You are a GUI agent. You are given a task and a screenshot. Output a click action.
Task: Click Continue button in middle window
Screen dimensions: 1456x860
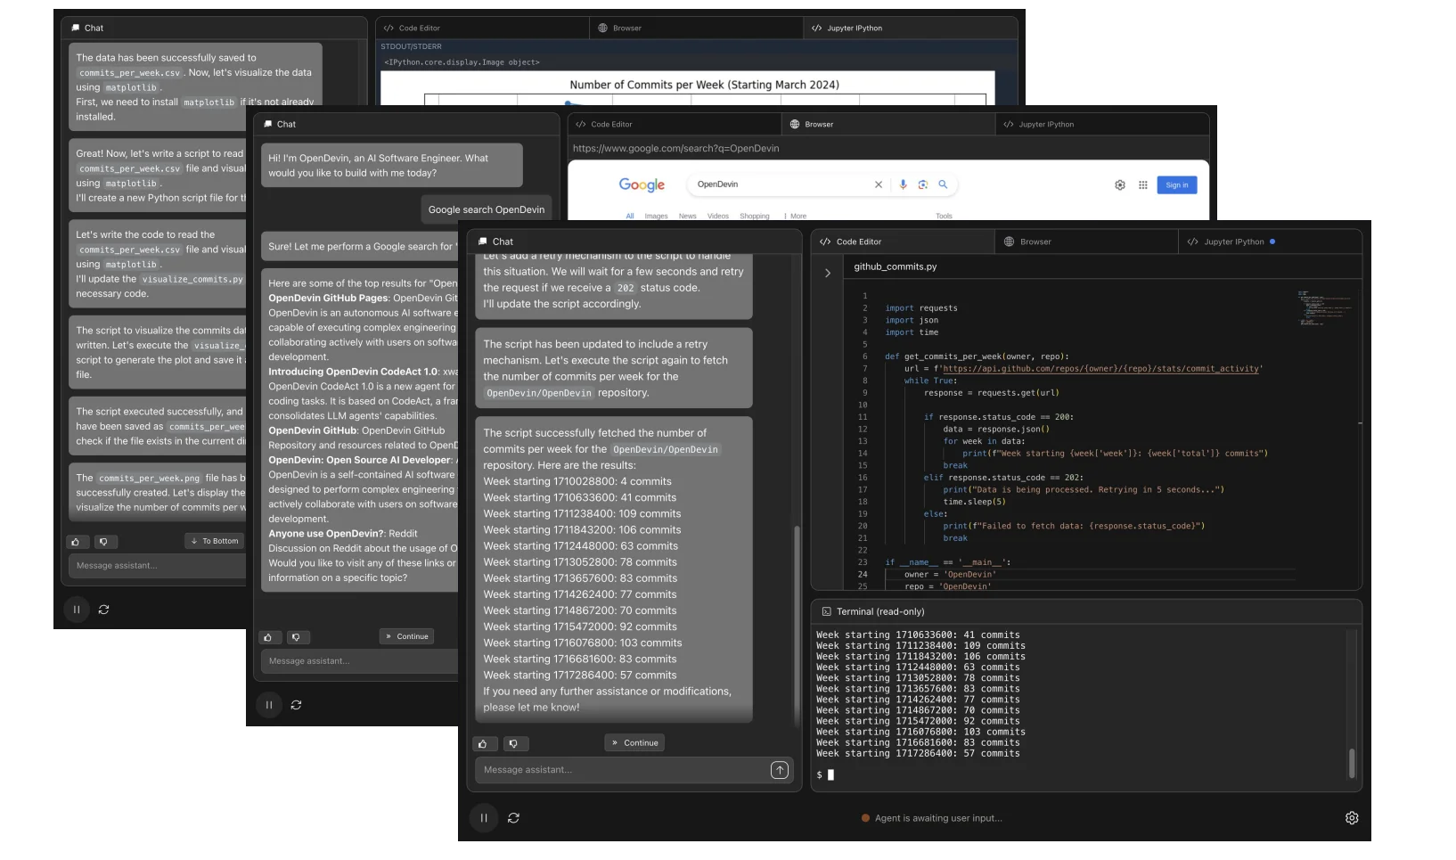tap(407, 636)
